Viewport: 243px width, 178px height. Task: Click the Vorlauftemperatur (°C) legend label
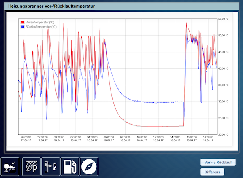pos(40,22)
